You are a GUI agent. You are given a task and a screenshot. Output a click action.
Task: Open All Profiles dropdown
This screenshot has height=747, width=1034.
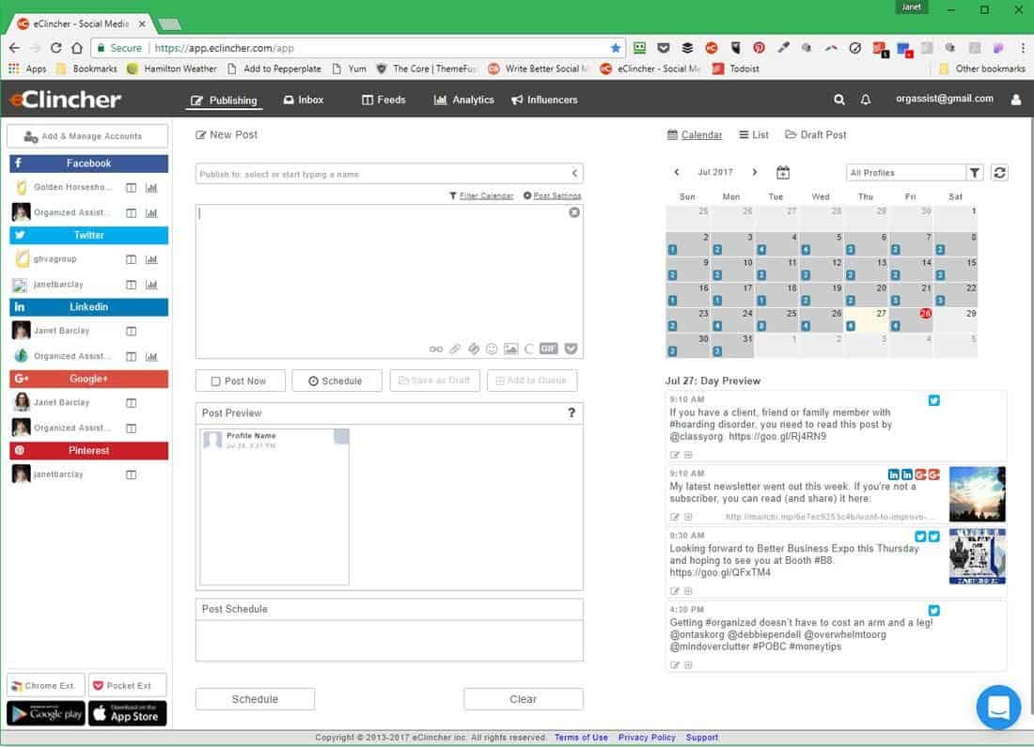tap(905, 172)
